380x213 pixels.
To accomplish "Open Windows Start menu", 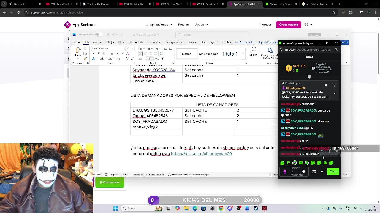I will [x=115, y=208].
